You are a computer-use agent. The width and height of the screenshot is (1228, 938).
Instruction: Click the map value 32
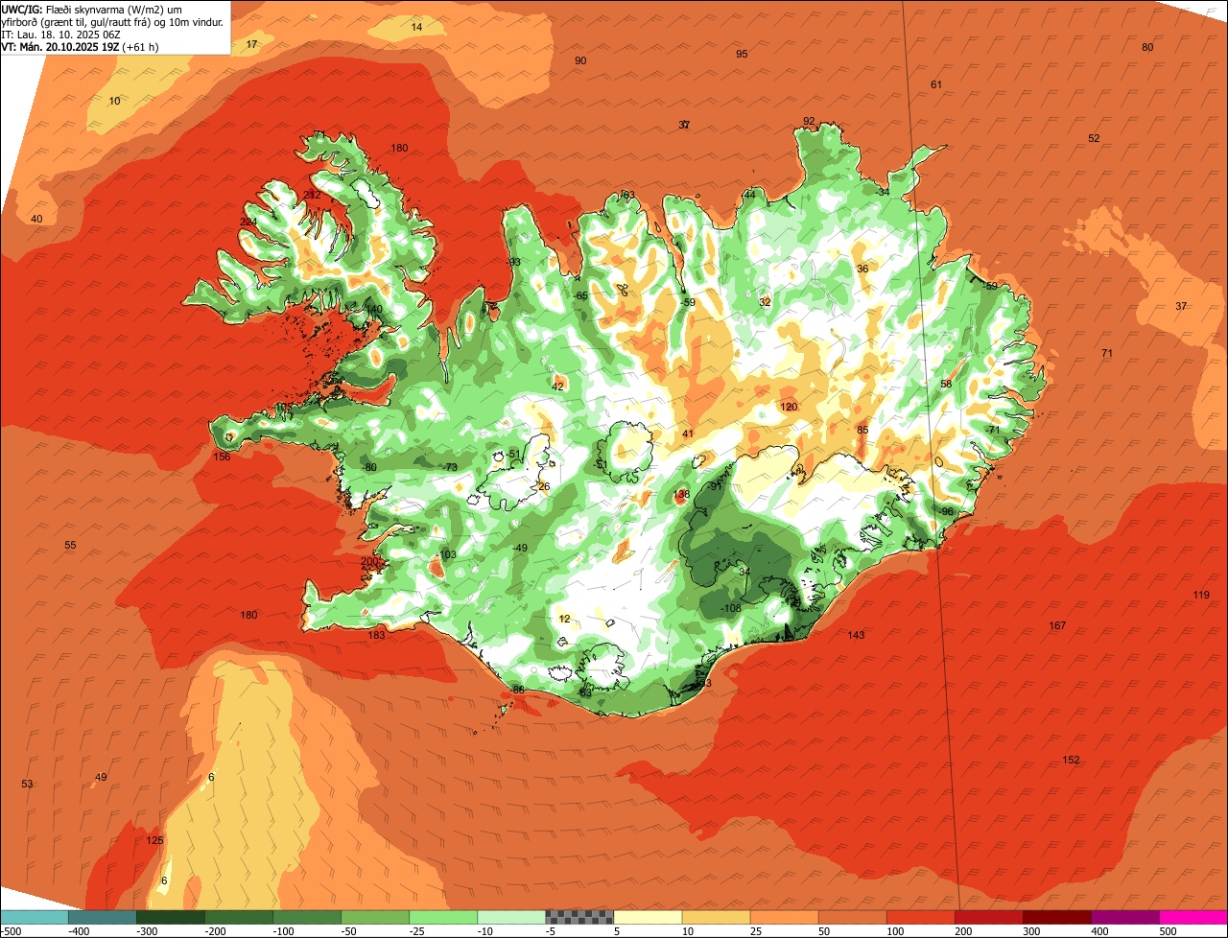(x=765, y=302)
